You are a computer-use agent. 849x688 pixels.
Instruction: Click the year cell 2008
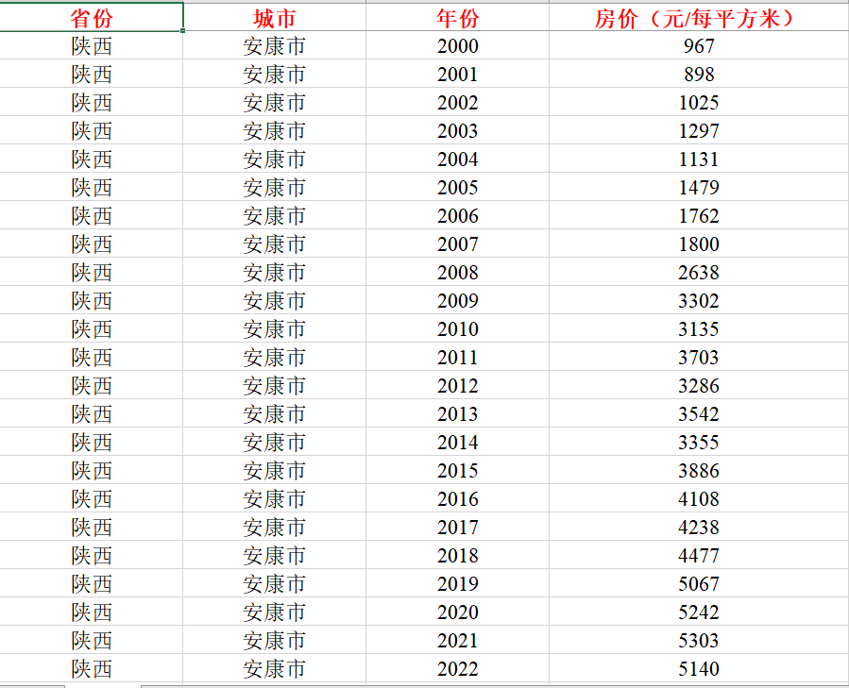click(457, 272)
